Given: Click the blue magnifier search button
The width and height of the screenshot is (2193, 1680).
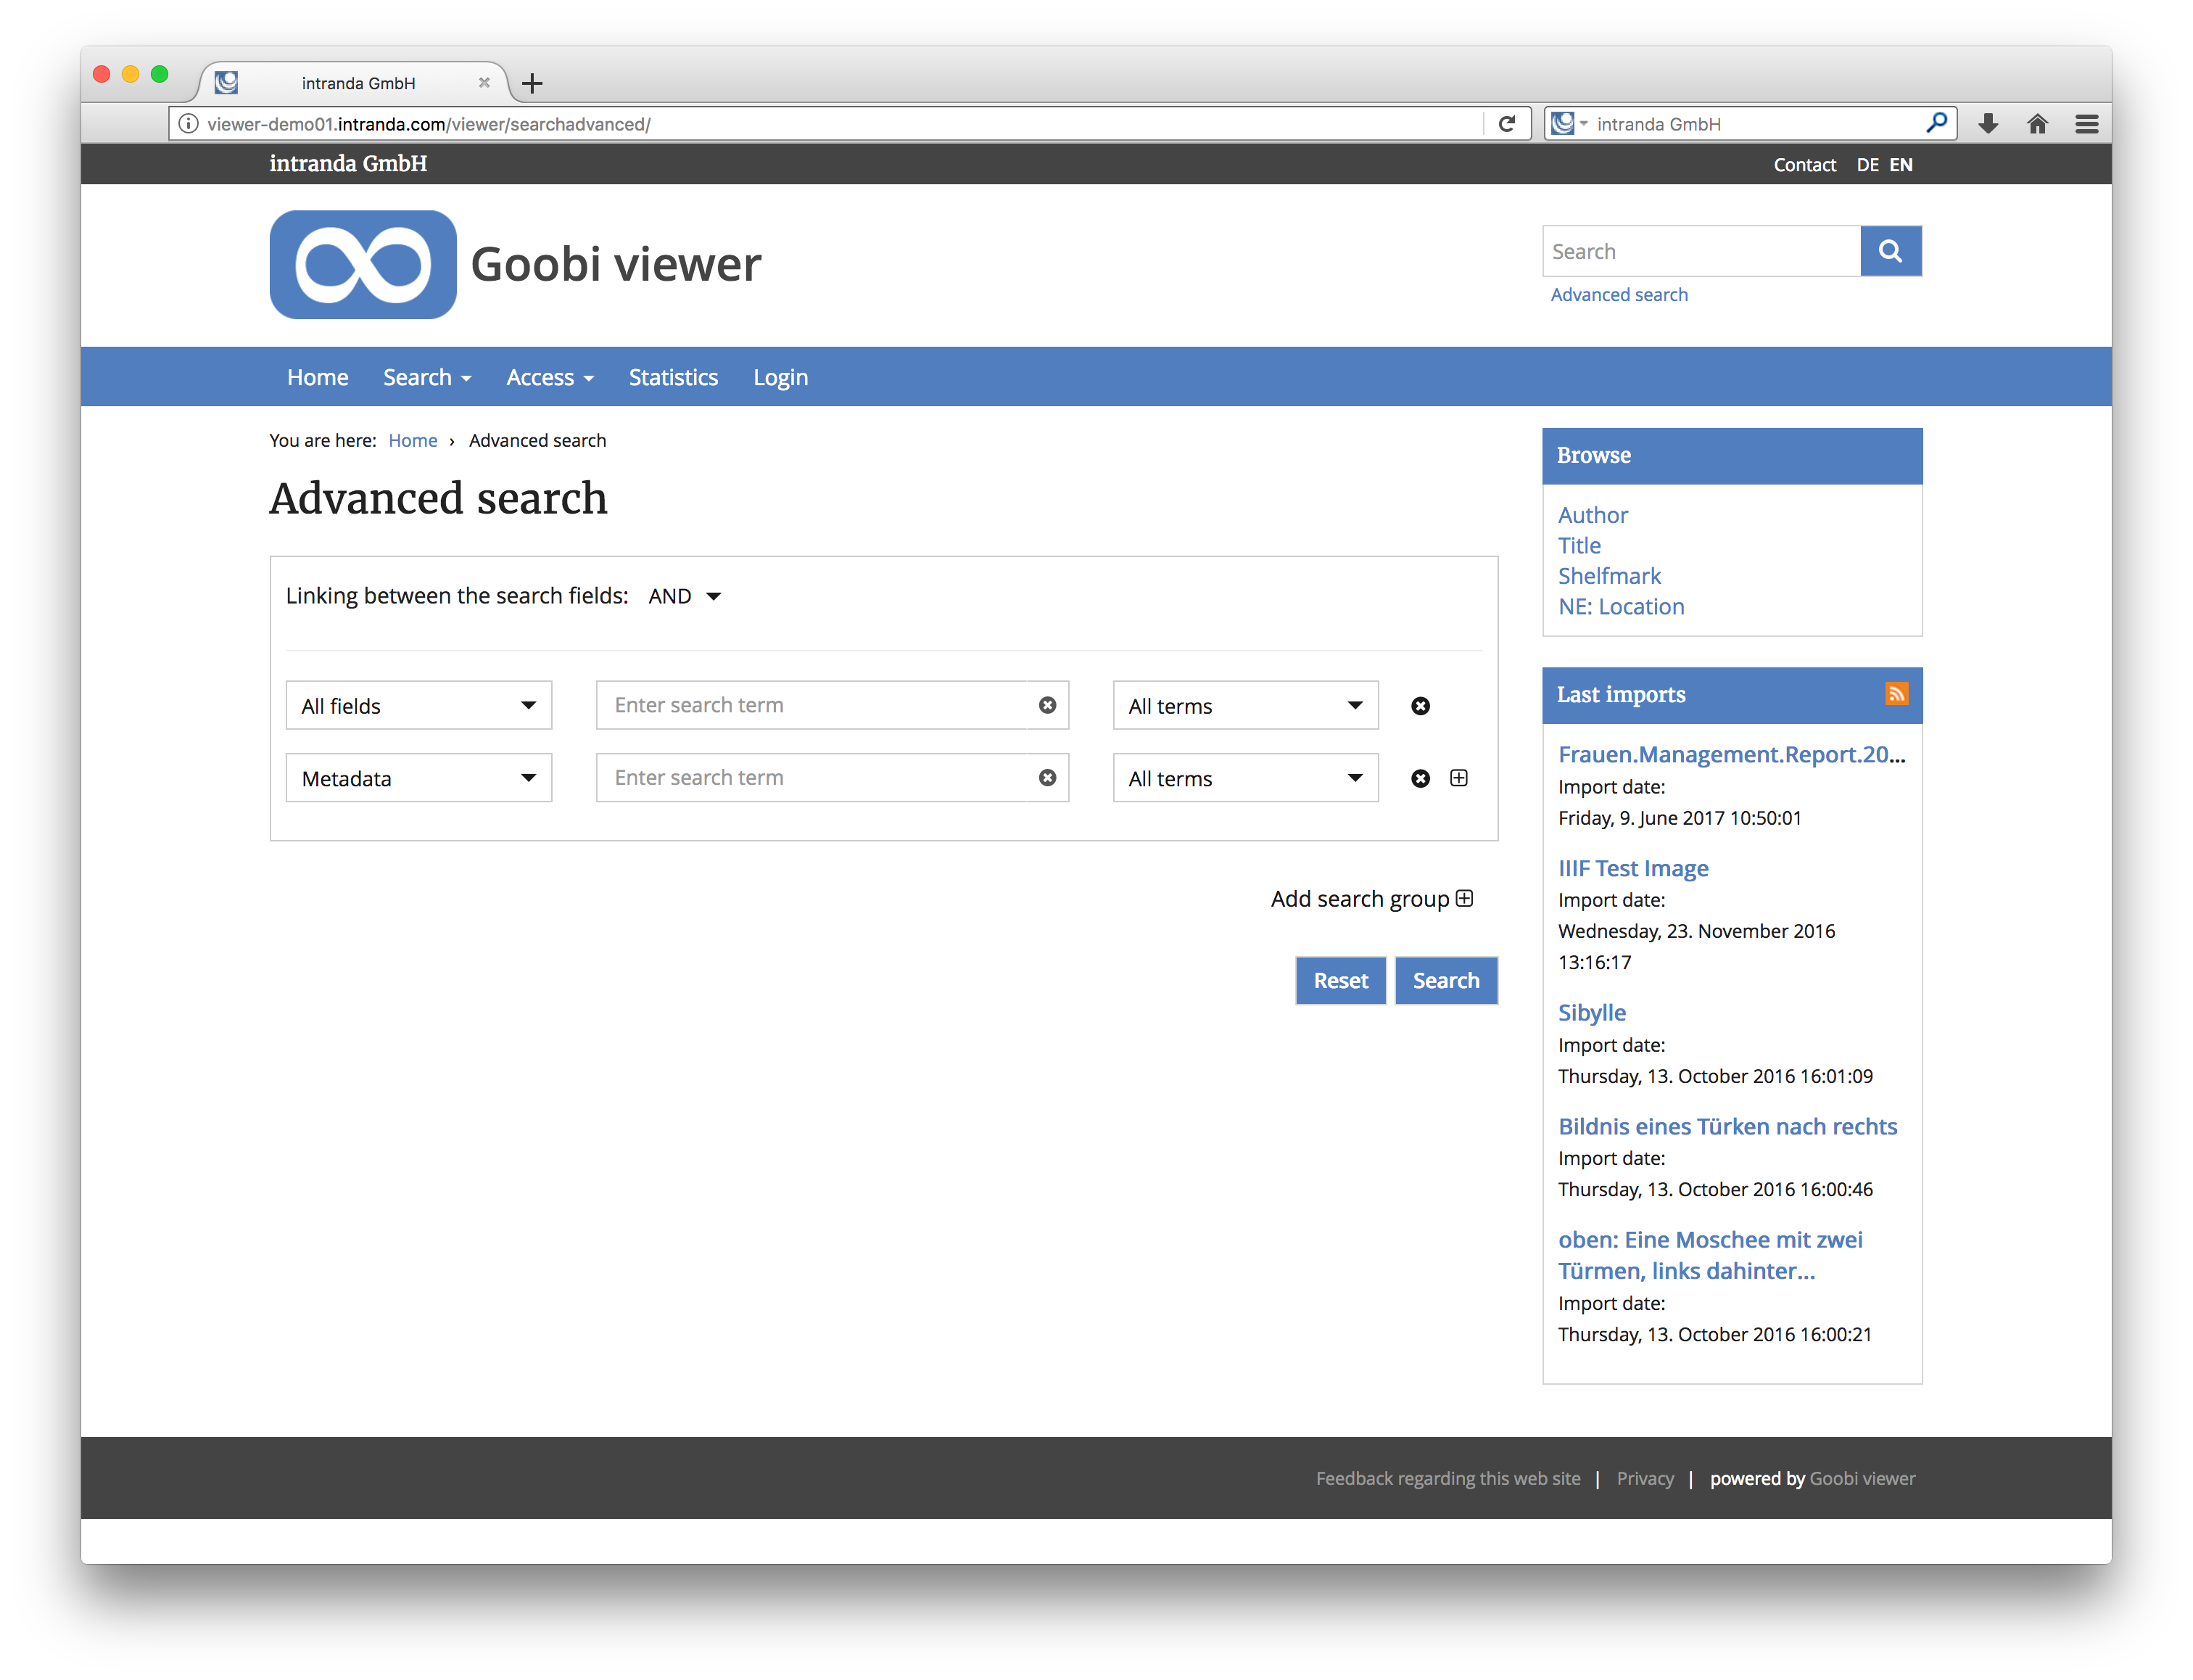Looking at the screenshot, I should tap(1890, 251).
